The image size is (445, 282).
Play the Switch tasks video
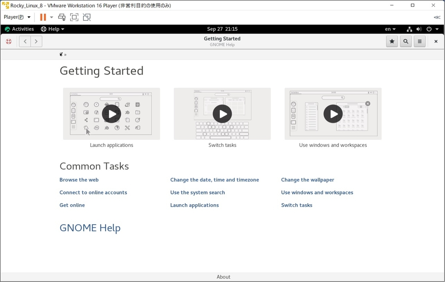pyautogui.click(x=222, y=114)
